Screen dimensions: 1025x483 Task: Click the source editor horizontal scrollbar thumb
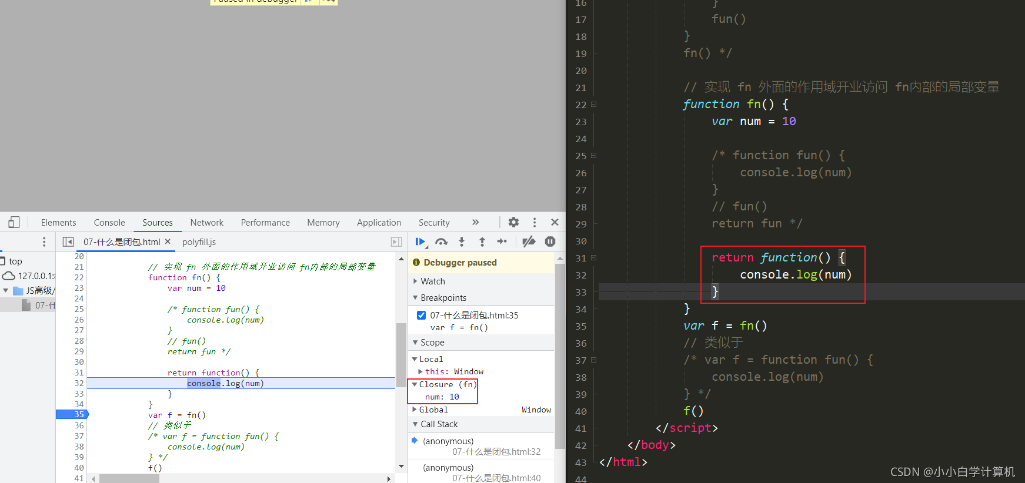point(129,478)
